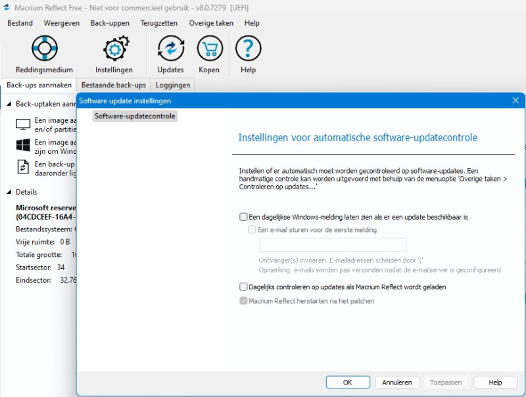Click OK to confirm update settings
This screenshot has height=397, width=526.
coord(348,382)
